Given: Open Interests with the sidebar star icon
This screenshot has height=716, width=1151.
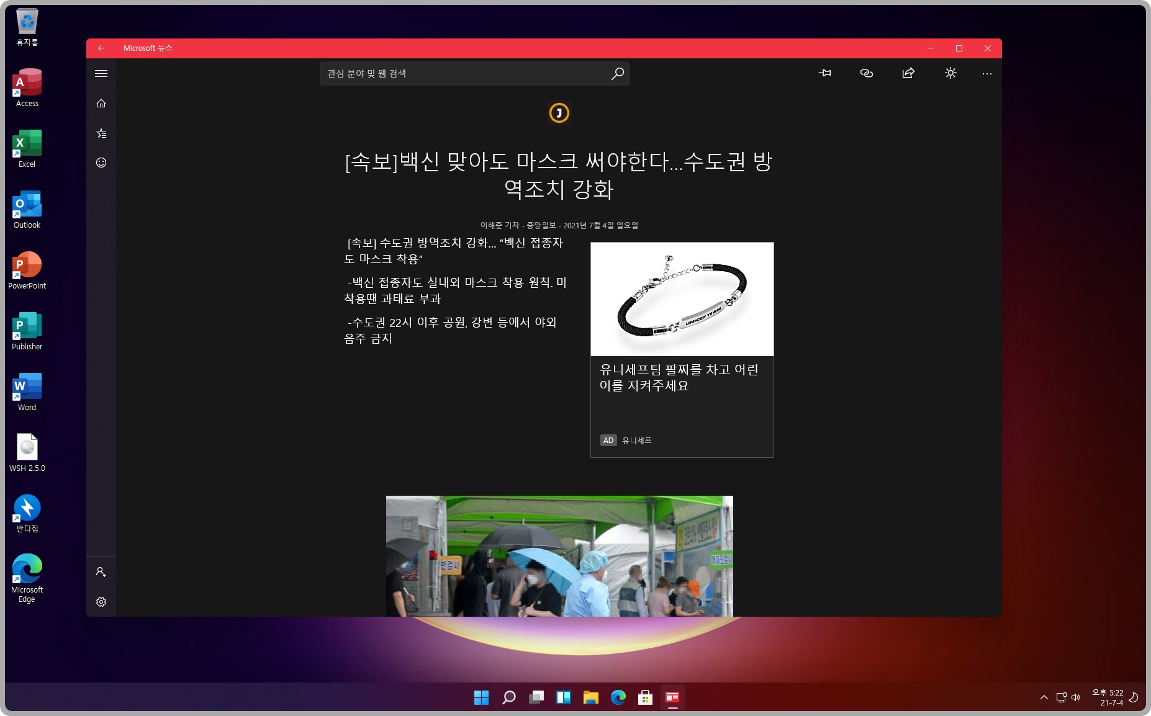Looking at the screenshot, I should point(101,133).
